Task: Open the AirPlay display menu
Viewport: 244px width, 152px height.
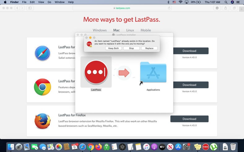Action: click(186, 2)
